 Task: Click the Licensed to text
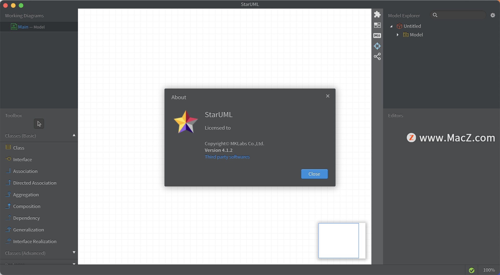click(218, 128)
